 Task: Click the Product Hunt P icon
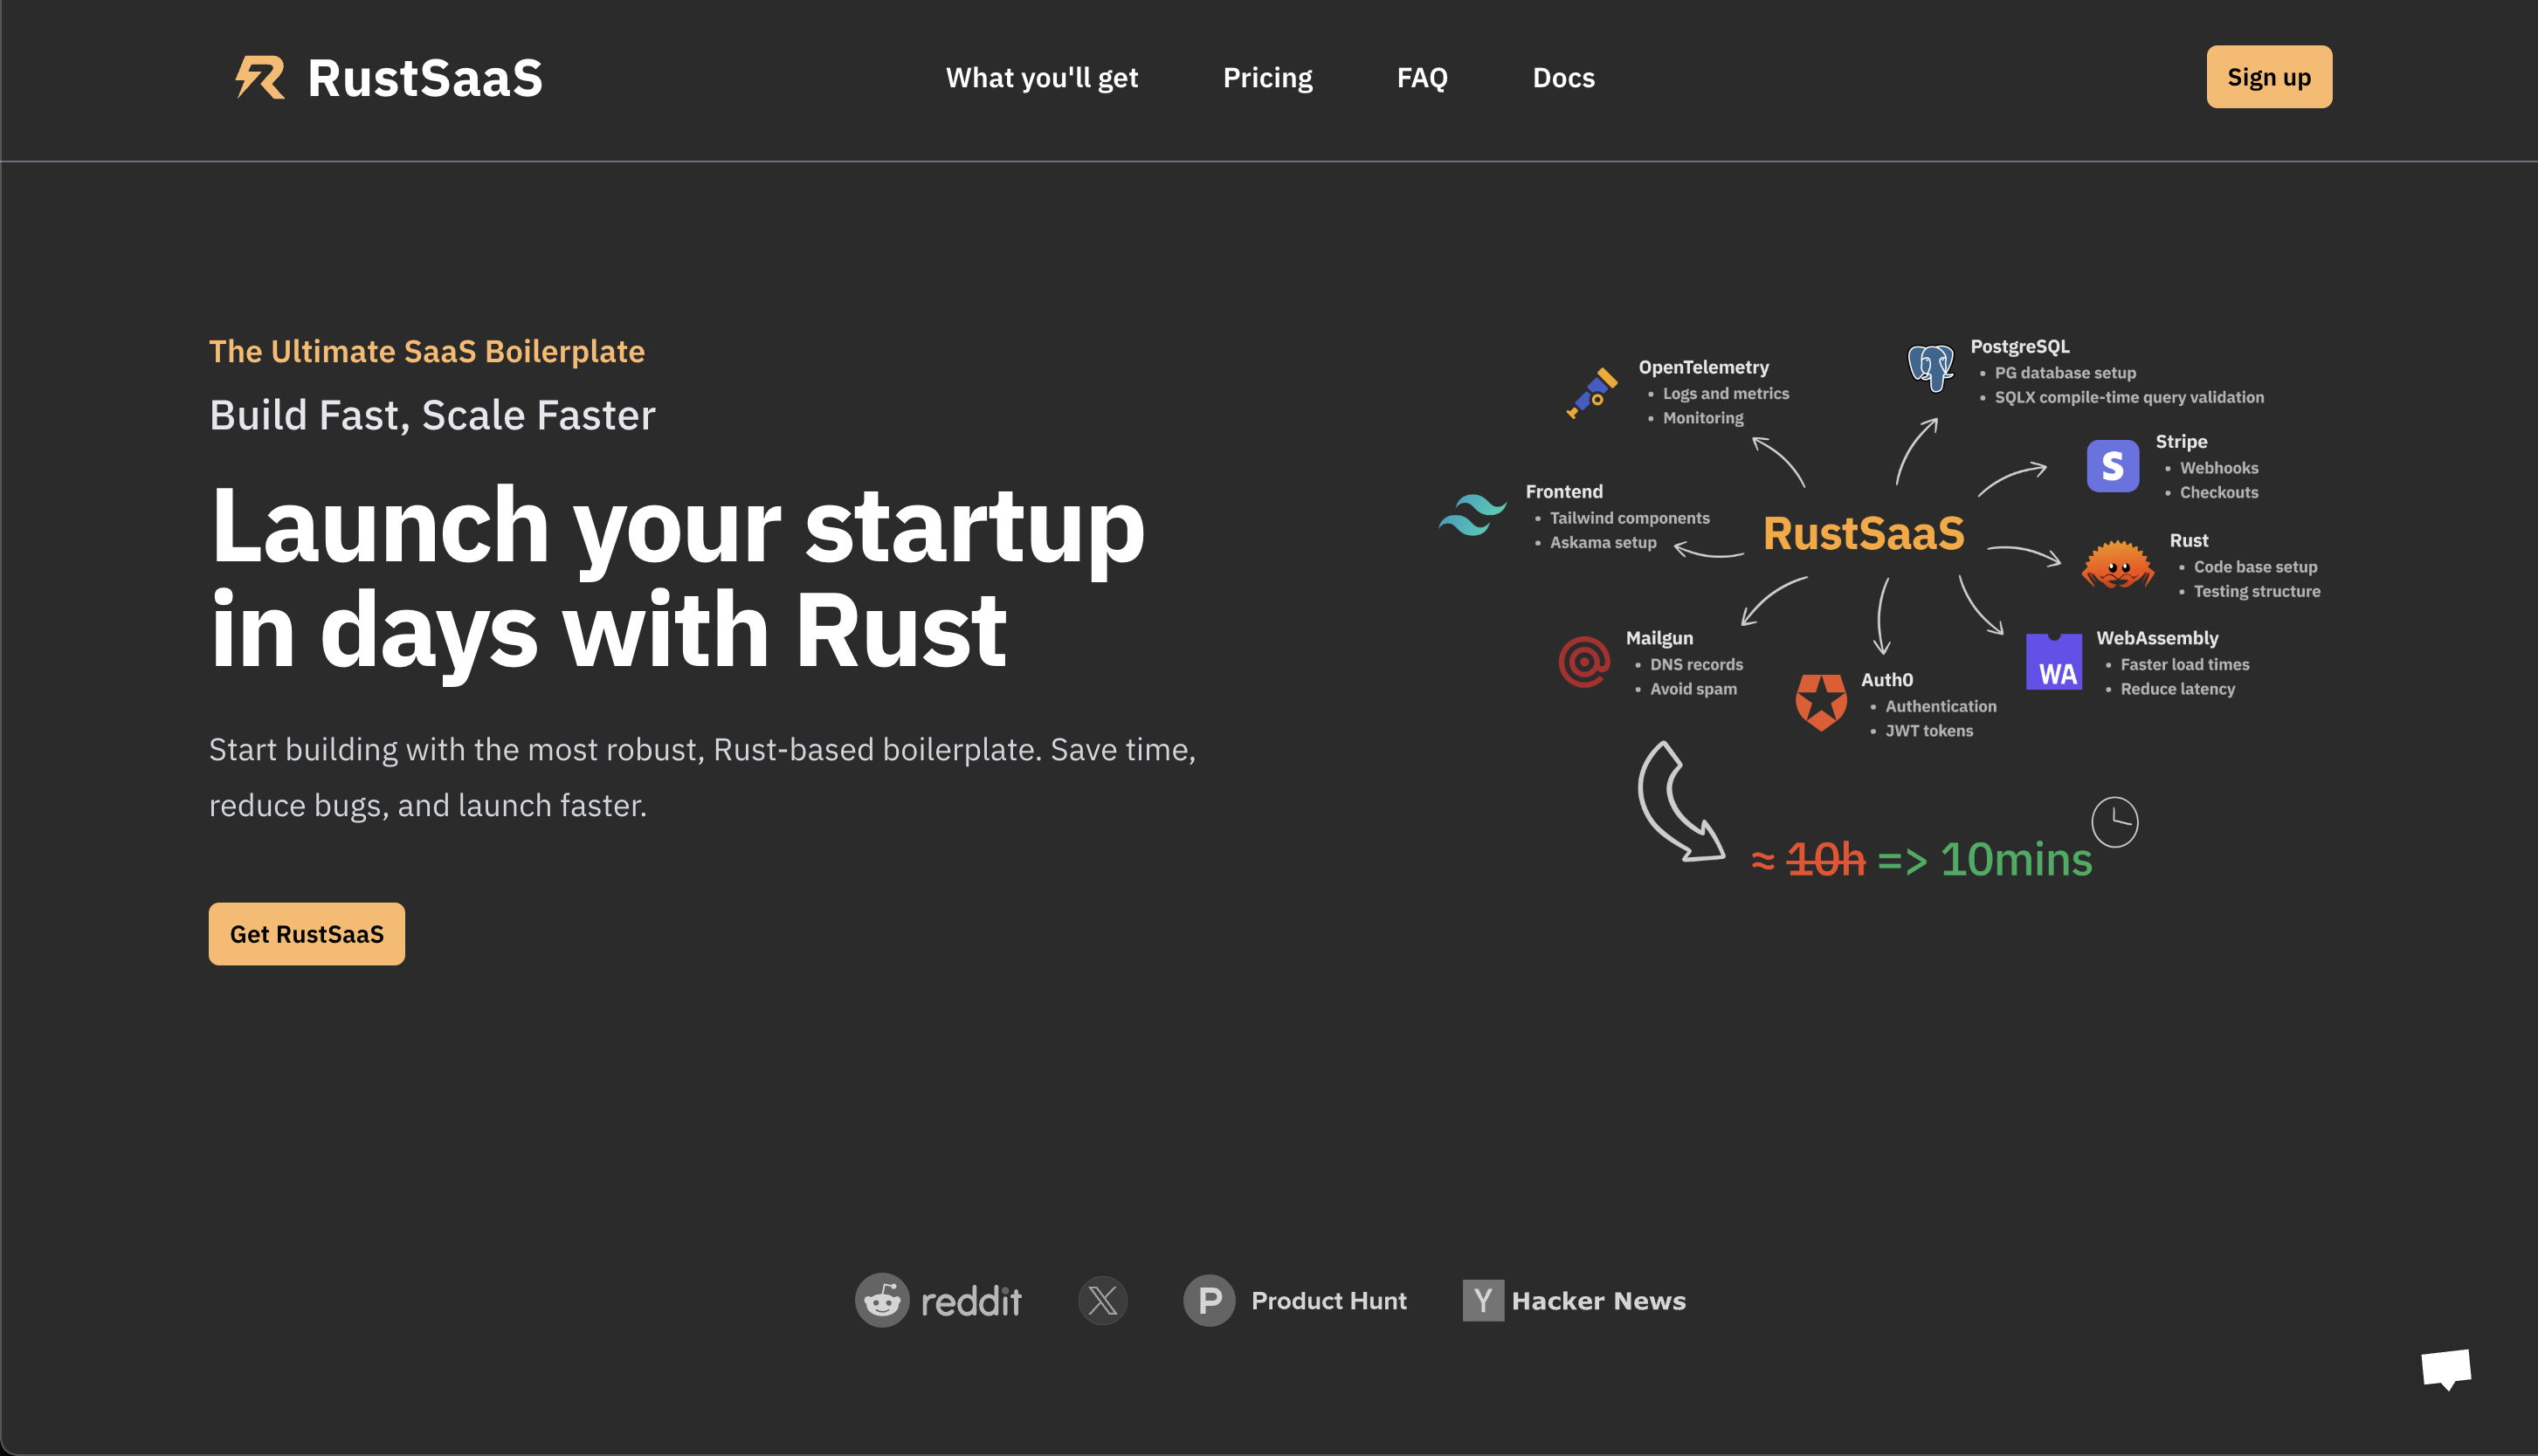(1209, 1301)
